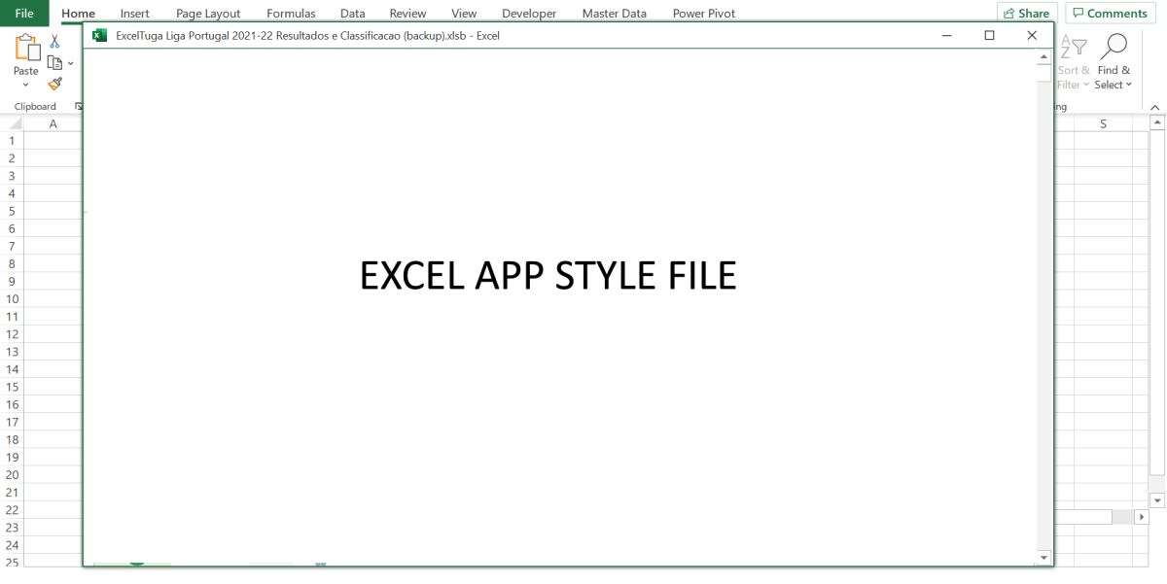Expand the Sort & Filter dropdown arrow
Image resolution: width=1167 pixels, height=584 pixels.
pyautogui.click(x=1086, y=86)
